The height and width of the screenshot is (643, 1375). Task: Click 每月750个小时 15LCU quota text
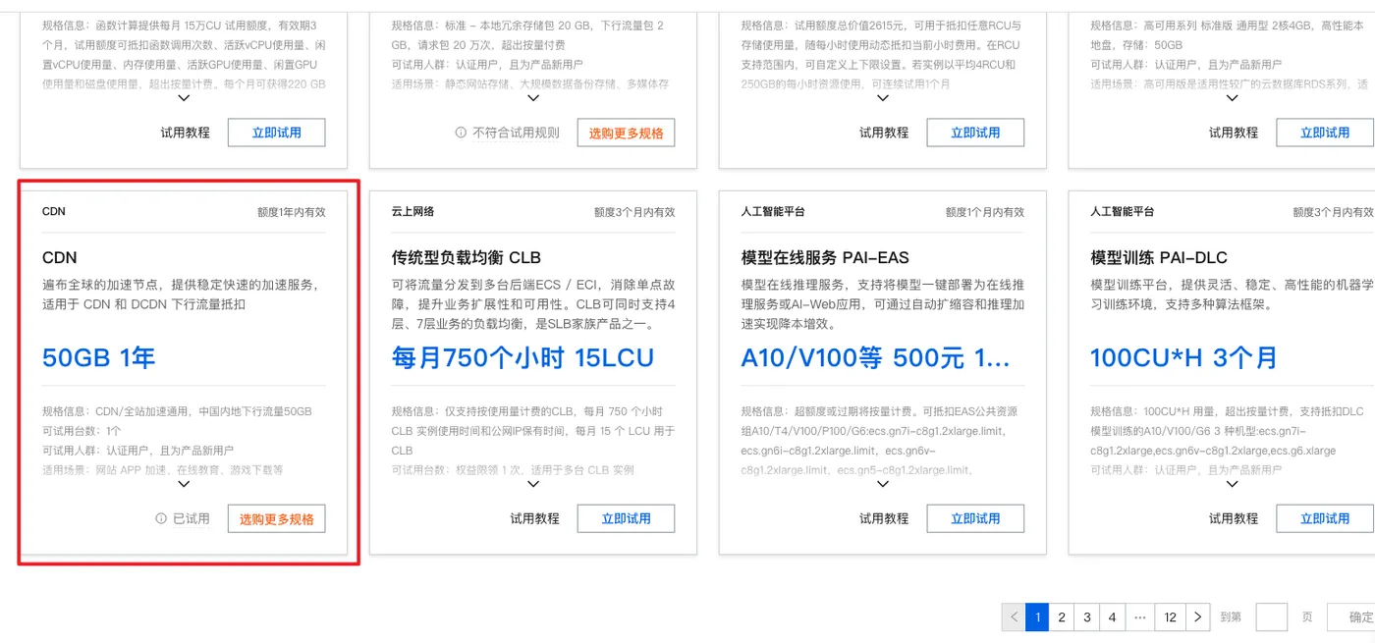click(522, 357)
